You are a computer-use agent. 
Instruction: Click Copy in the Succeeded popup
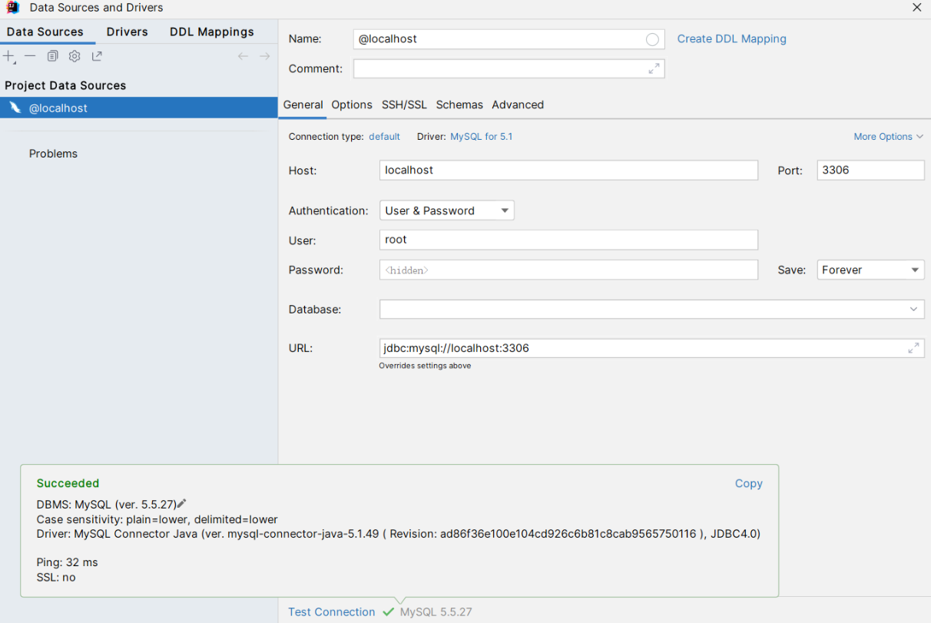coord(749,483)
